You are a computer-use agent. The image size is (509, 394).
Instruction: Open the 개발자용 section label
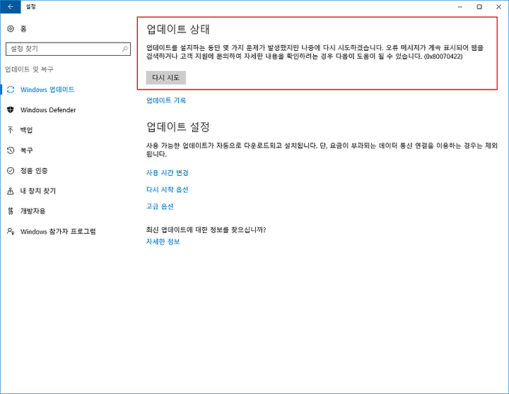pyautogui.click(x=33, y=211)
